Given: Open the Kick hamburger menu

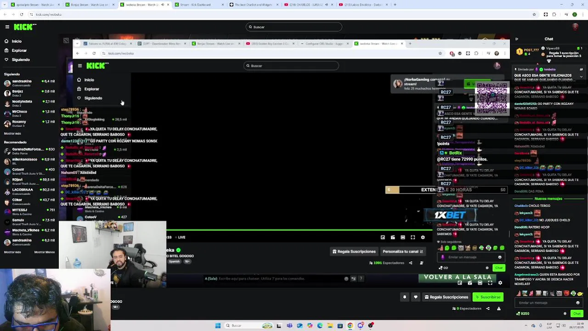Looking at the screenshot, I should pos(7,27).
